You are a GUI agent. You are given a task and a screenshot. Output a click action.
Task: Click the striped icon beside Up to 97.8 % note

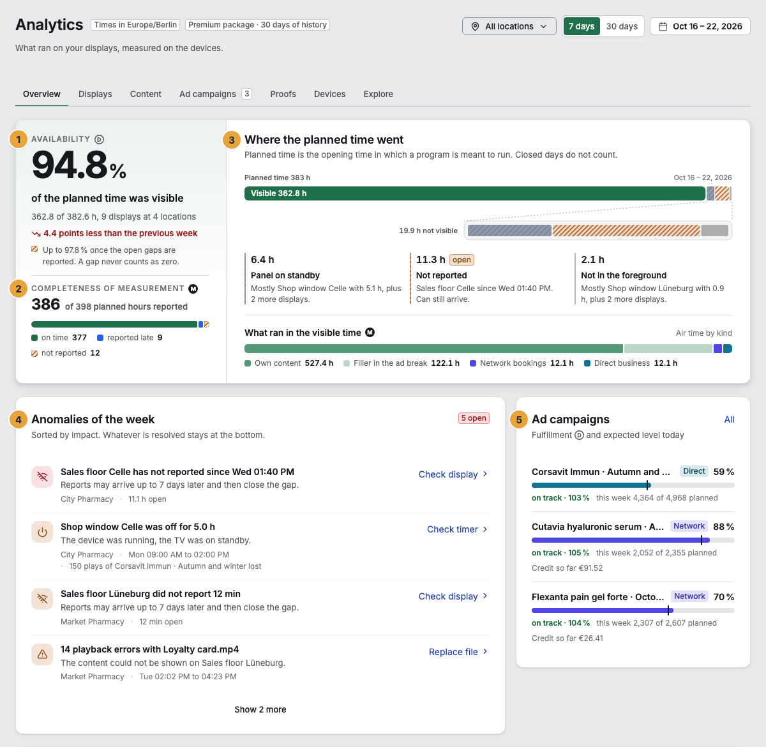[x=34, y=250]
